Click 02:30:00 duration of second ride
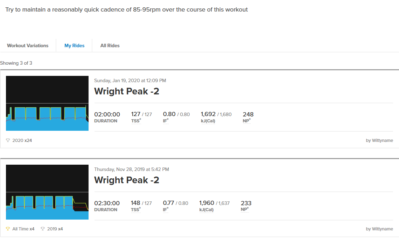This screenshot has width=399, height=243. 107,203
